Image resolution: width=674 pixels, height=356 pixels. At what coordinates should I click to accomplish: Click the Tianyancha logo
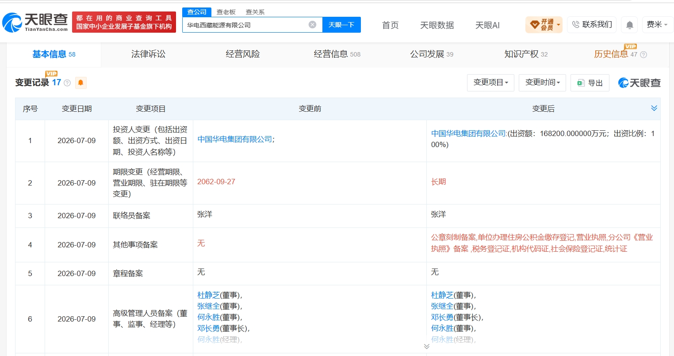click(x=35, y=22)
